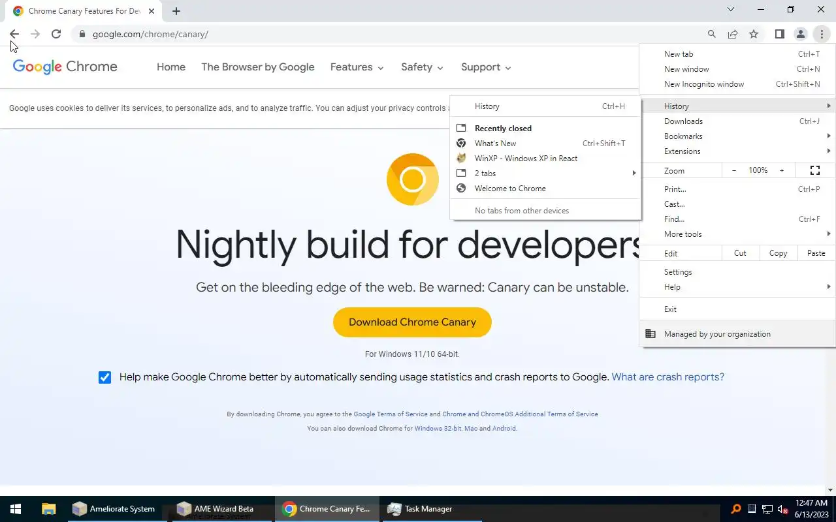Screen dimensions: 836x522
Task: Select New window from the menu
Action: (737, 69)
